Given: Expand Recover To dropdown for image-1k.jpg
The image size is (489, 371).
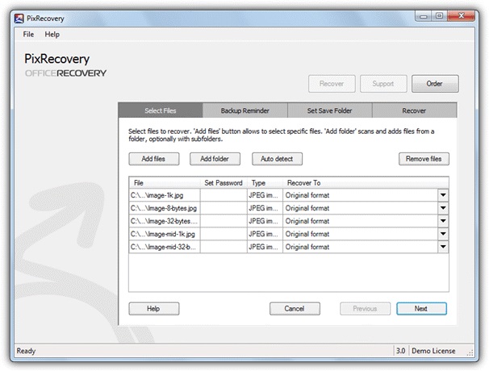Looking at the screenshot, I should [x=443, y=195].
